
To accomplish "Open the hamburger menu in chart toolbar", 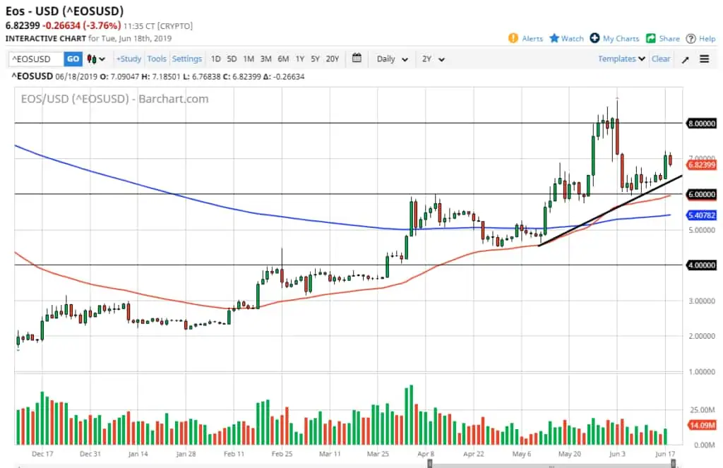I will click(x=704, y=59).
